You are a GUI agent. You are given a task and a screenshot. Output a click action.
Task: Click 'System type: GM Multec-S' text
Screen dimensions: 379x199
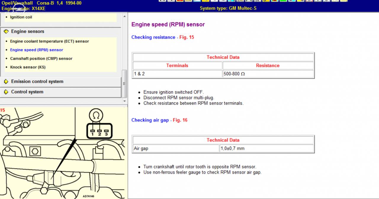pyautogui.click(x=228, y=8)
